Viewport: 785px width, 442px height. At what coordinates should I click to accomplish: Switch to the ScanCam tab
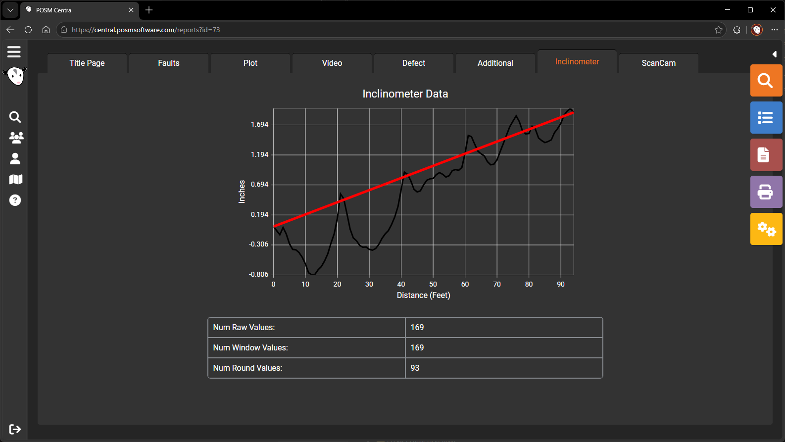coord(659,63)
